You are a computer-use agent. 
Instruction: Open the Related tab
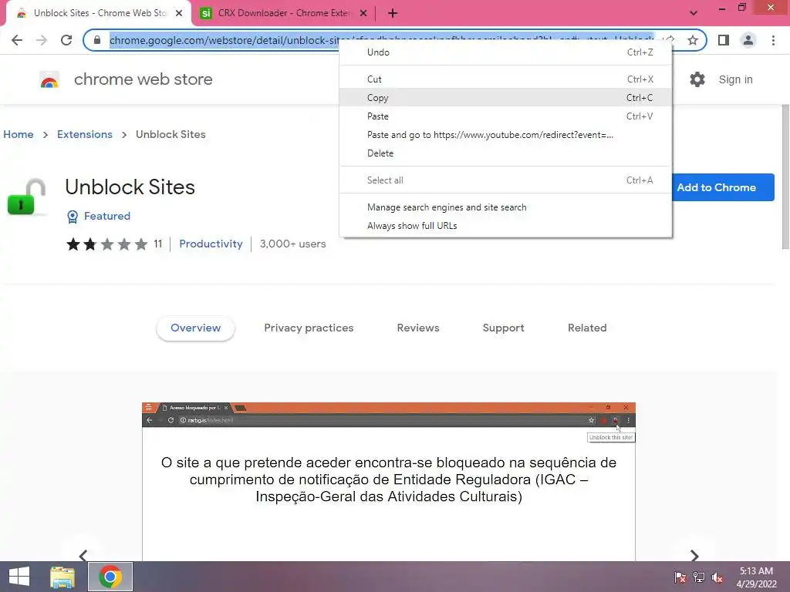point(587,328)
